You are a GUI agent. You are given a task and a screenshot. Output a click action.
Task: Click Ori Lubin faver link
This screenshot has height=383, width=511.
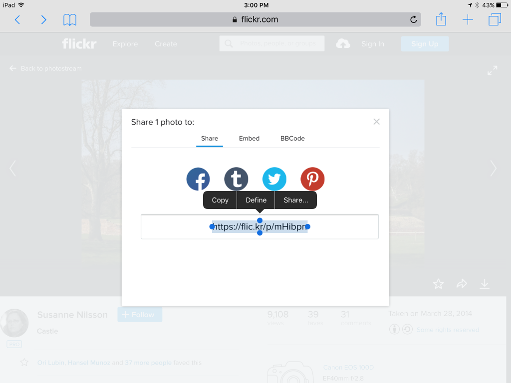[x=50, y=363]
